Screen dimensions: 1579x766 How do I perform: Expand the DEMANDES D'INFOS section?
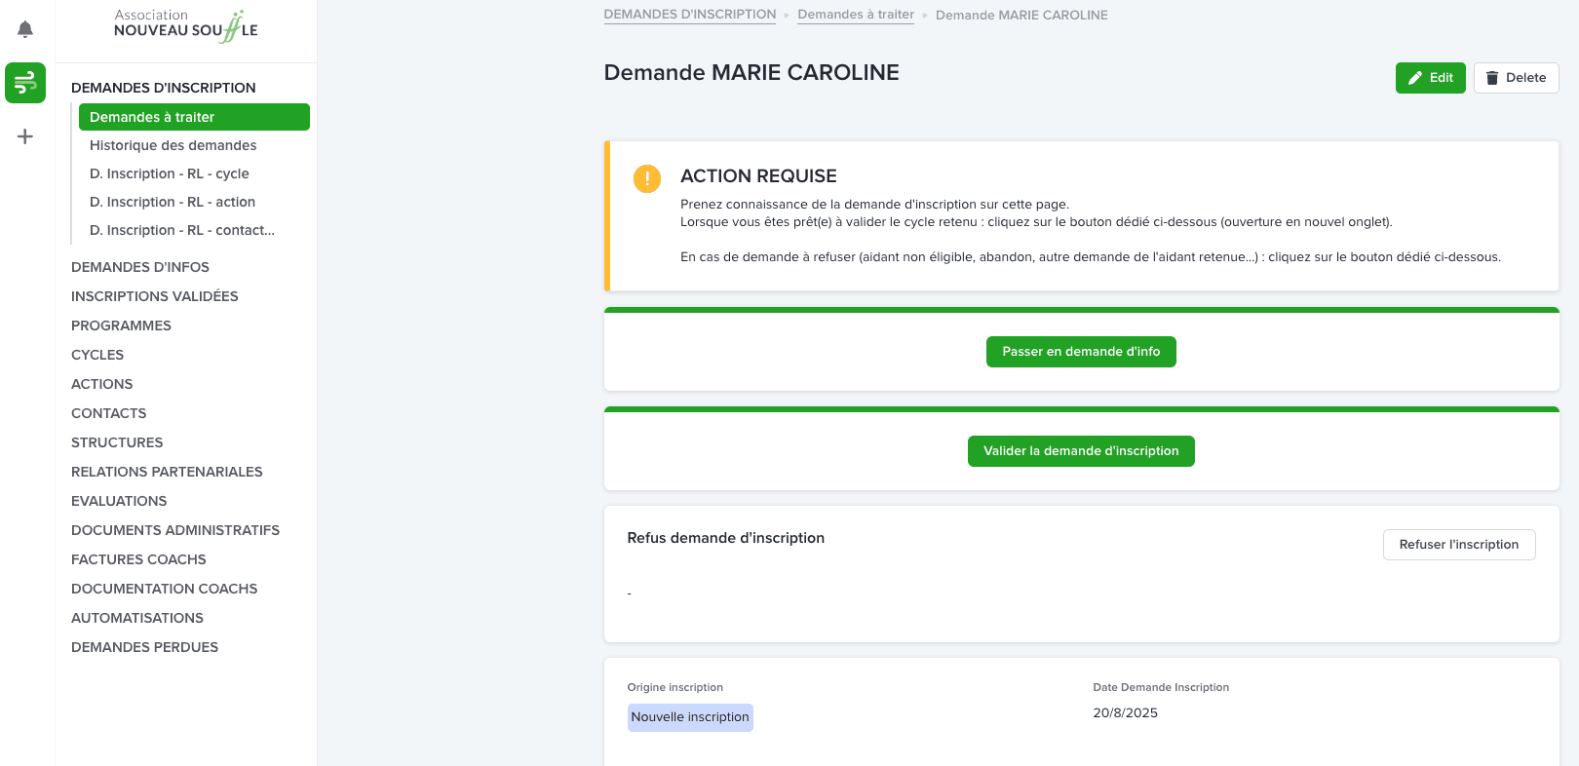[x=140, y=267]
